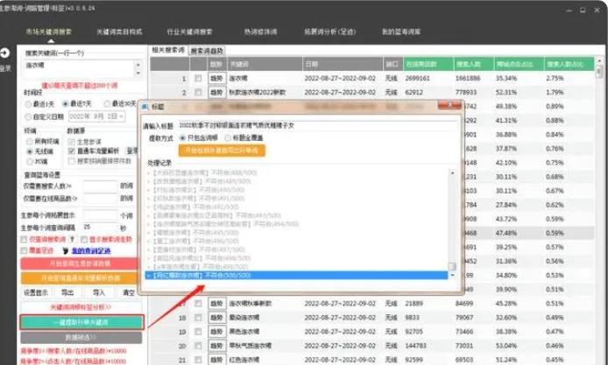Select the 无线端 terminal radio
The image size is (608, 365).
point(30,151)
